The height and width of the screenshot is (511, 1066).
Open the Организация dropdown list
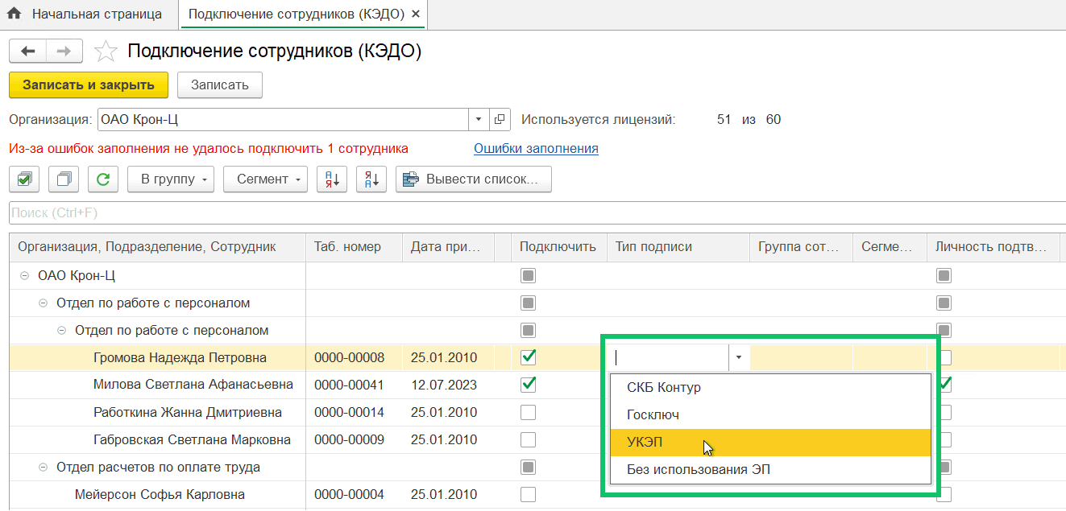(x=479, y=120)
